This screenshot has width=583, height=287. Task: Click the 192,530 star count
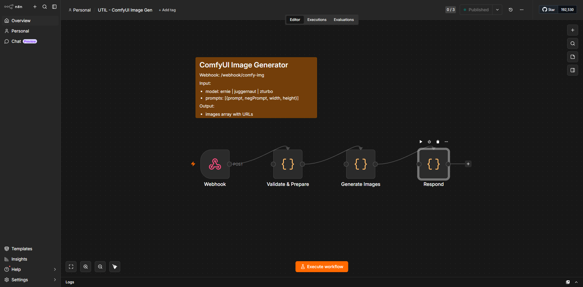click(567, 10)
